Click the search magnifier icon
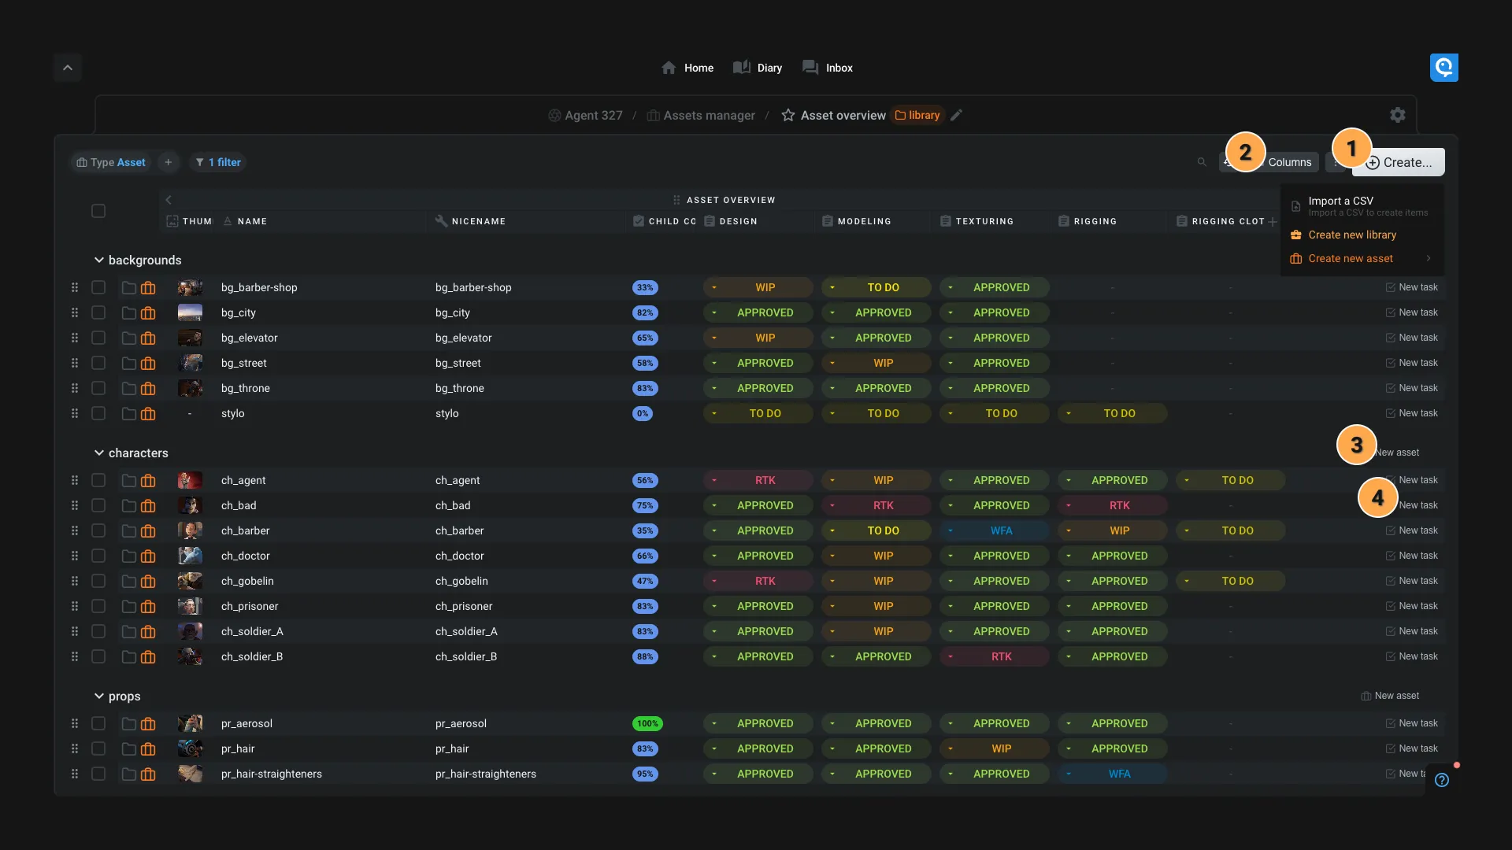The height and width of the screenshot is (850, 1512). pyautogui.click(x=1202, y=162)
